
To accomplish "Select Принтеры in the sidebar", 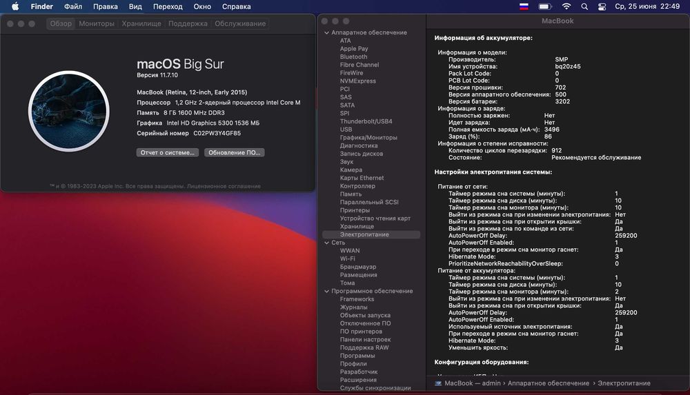I will click(355, 210).
